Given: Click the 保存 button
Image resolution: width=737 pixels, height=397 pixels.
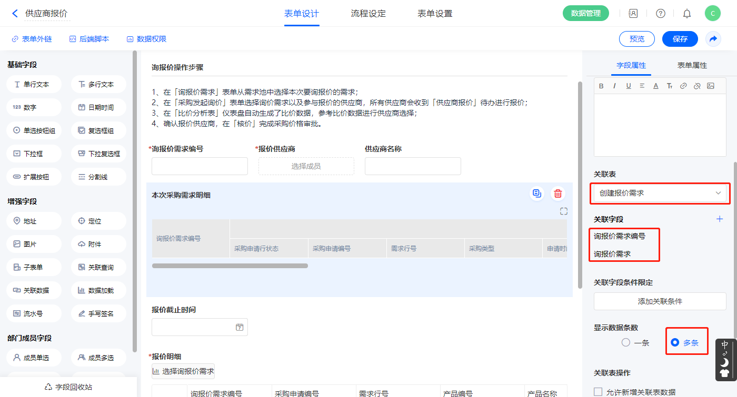Looking at the screenshot, I should [680, 39].
